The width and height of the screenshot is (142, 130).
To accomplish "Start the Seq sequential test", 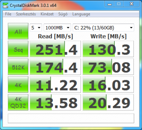I will click(18, 49).
